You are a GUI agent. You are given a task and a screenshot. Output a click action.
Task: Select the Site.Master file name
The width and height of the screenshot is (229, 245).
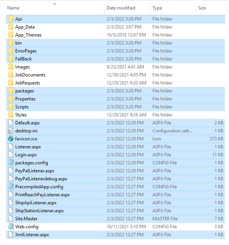(26, 219)
